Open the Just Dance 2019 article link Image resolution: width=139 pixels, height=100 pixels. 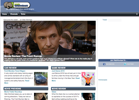58,71
